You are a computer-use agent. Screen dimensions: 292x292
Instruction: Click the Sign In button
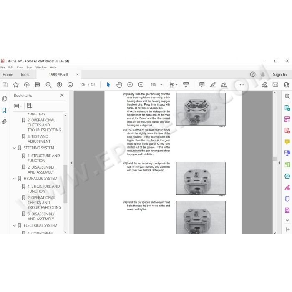pos(280,74)
